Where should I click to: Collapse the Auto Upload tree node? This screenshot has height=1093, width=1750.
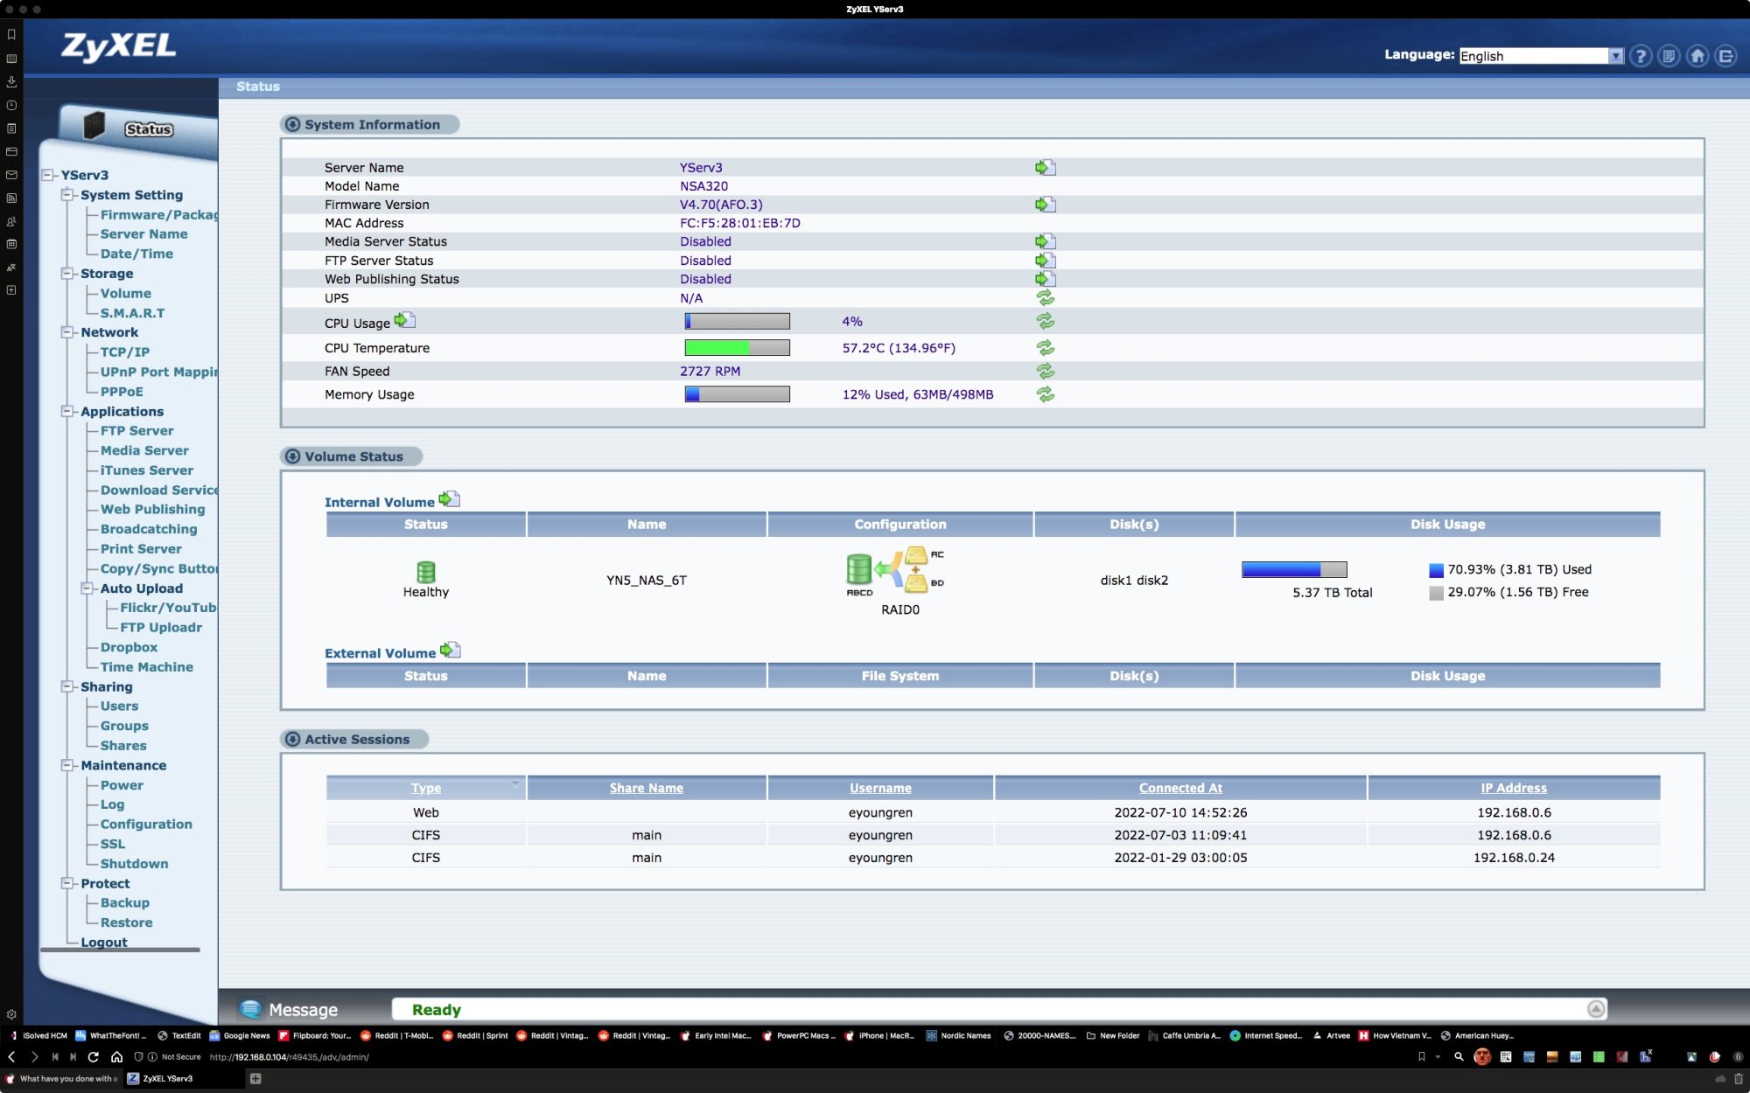(x=87, y=588)
